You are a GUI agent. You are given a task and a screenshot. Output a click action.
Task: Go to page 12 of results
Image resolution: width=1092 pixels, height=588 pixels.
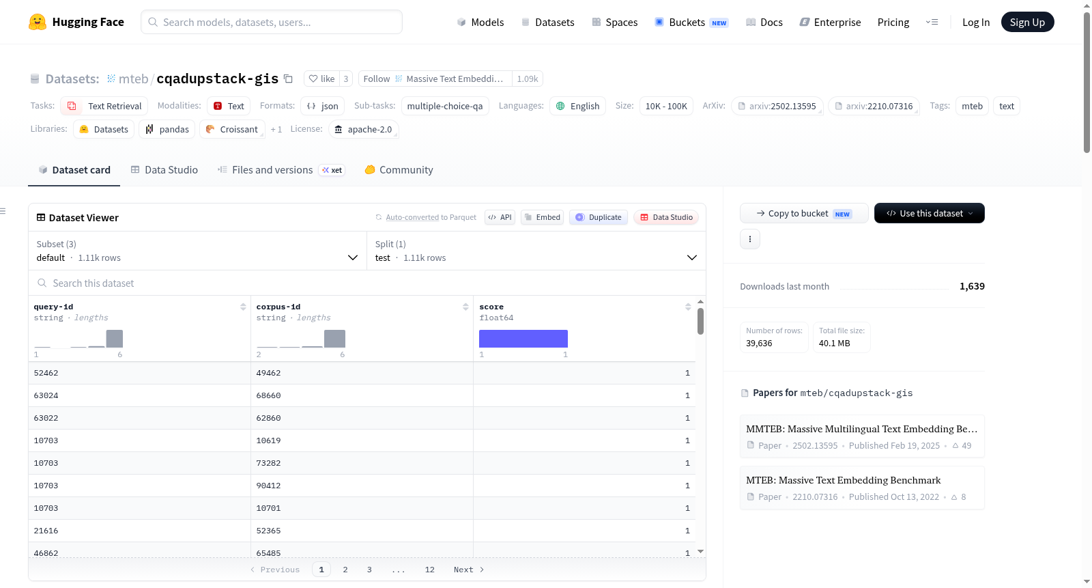(x=430, y=570)
